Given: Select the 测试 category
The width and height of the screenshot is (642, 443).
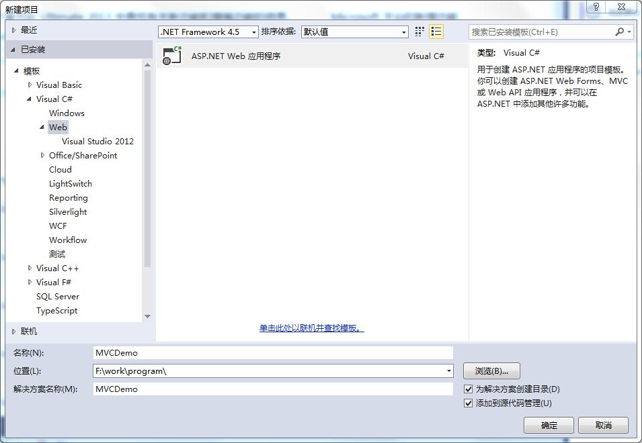Looking at the screenshot, I should click(57, 254).
